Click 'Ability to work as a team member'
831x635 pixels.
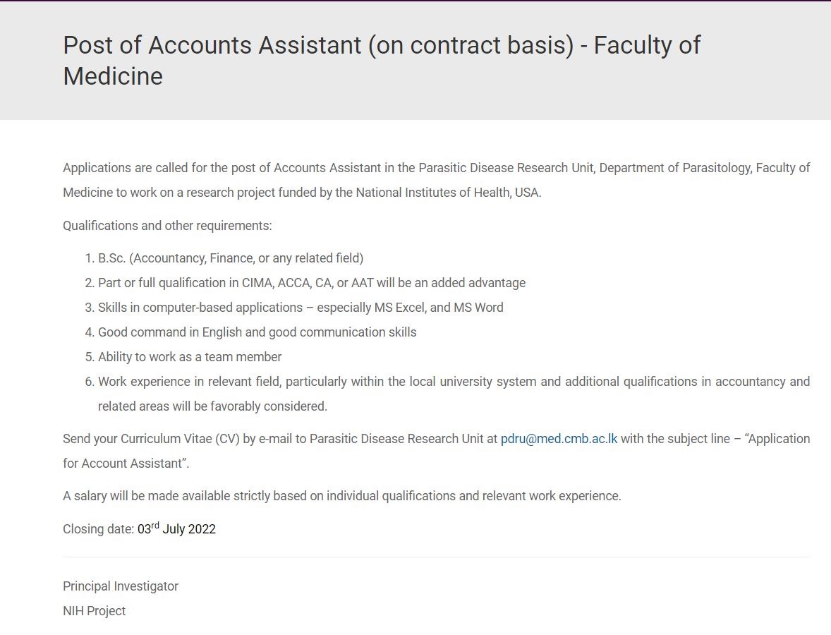point(190,357)
